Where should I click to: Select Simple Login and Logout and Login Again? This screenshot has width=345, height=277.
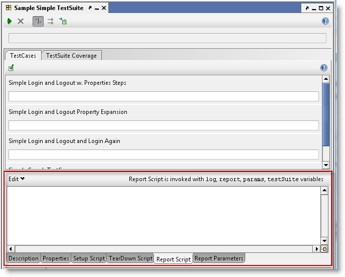click(x=65, y=141)
